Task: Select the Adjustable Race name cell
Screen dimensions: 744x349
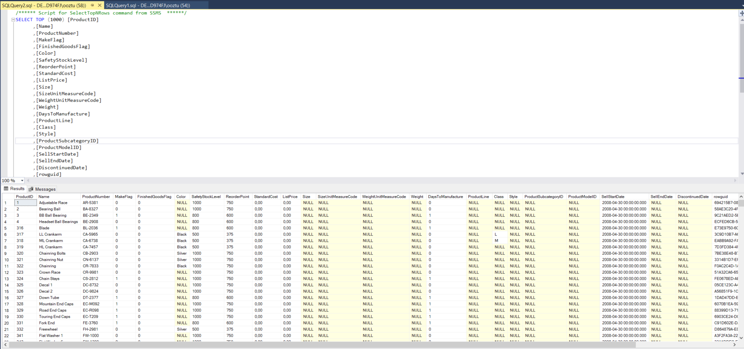Action: (x=53, y=203)
